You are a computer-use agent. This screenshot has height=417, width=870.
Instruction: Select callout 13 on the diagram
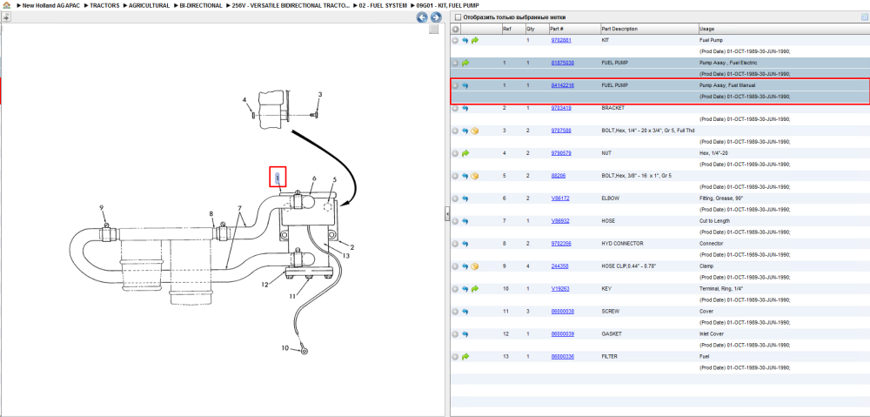[x=345, y=256]
